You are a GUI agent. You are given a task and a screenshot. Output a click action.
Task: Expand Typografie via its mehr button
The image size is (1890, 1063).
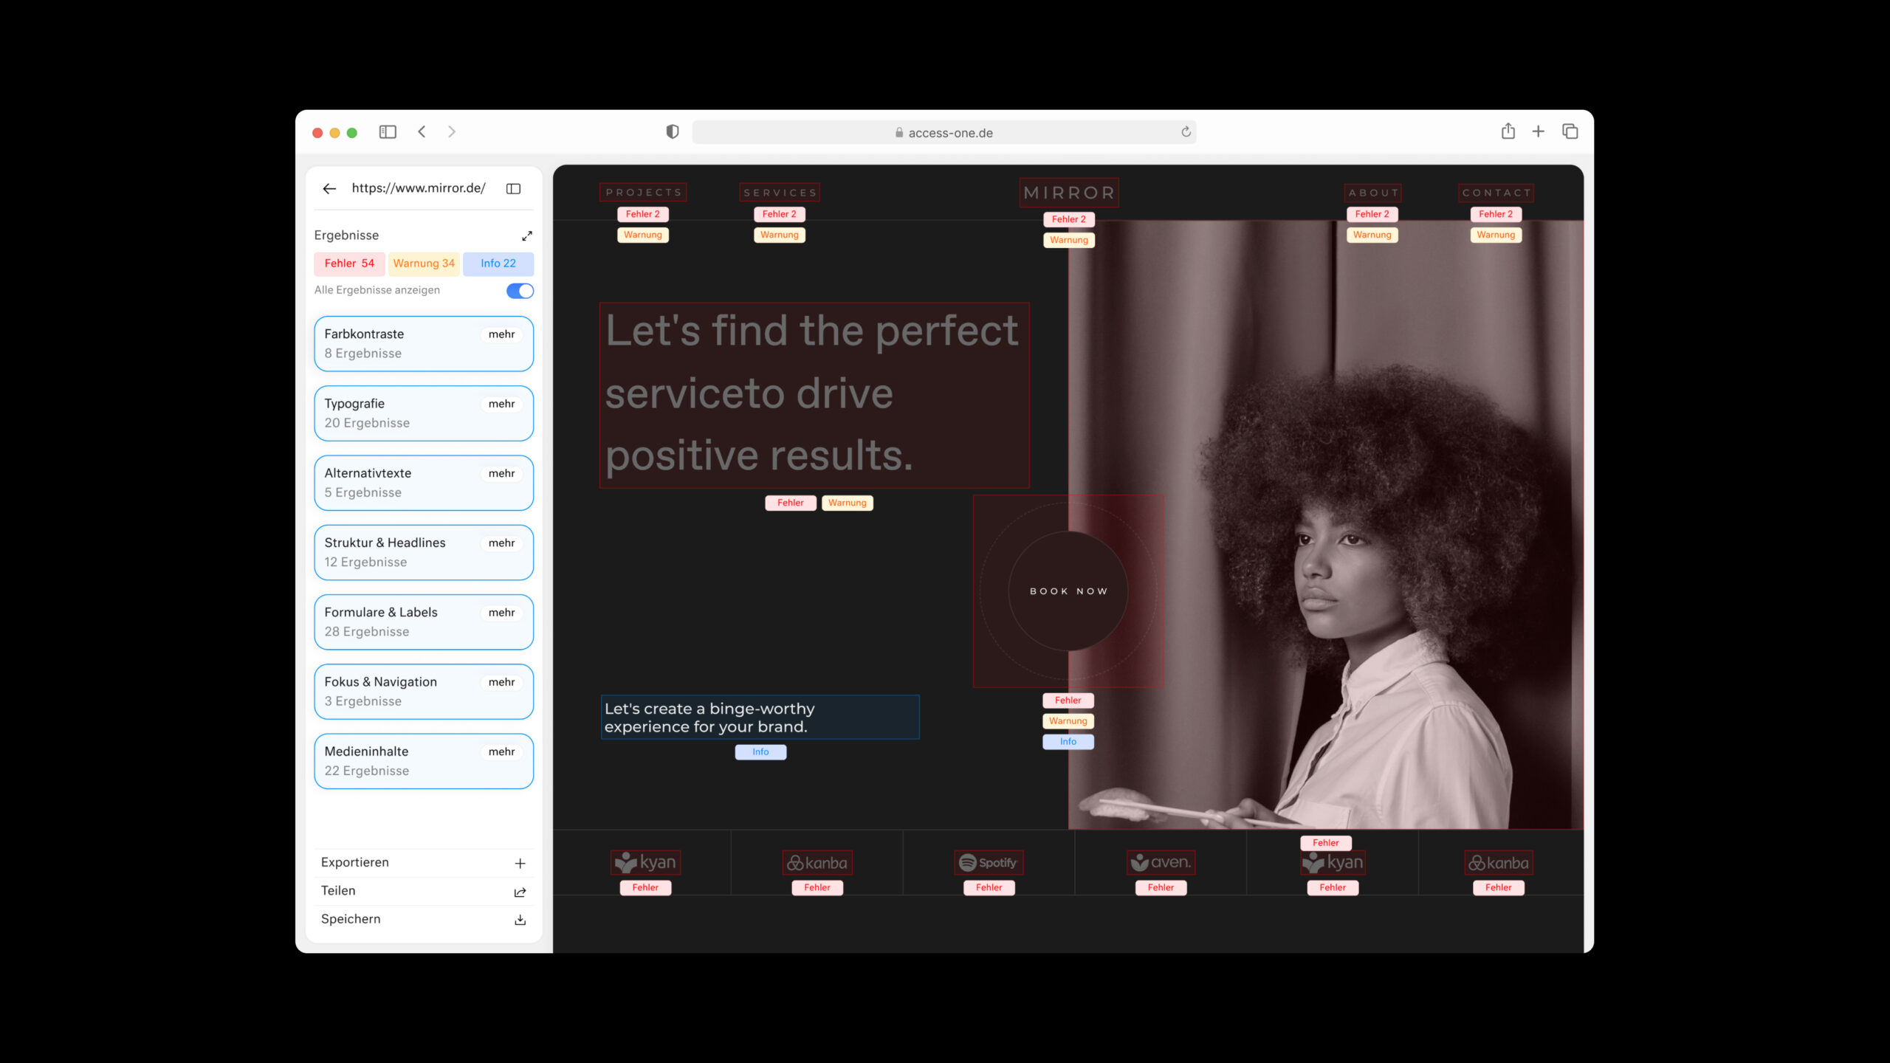[x=501, y=404]
